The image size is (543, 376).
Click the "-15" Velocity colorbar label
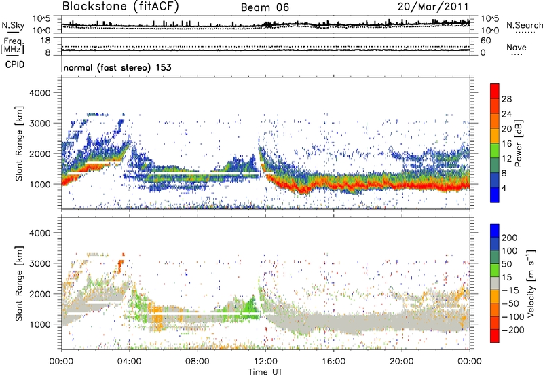coord(510,290)
